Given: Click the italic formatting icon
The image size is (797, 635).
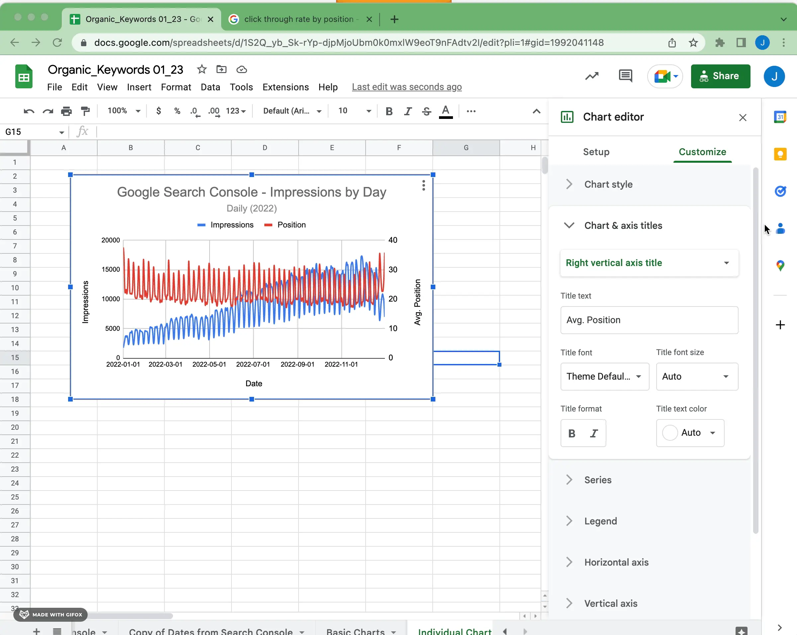Looking at the screenshot, I should (594, 433).
